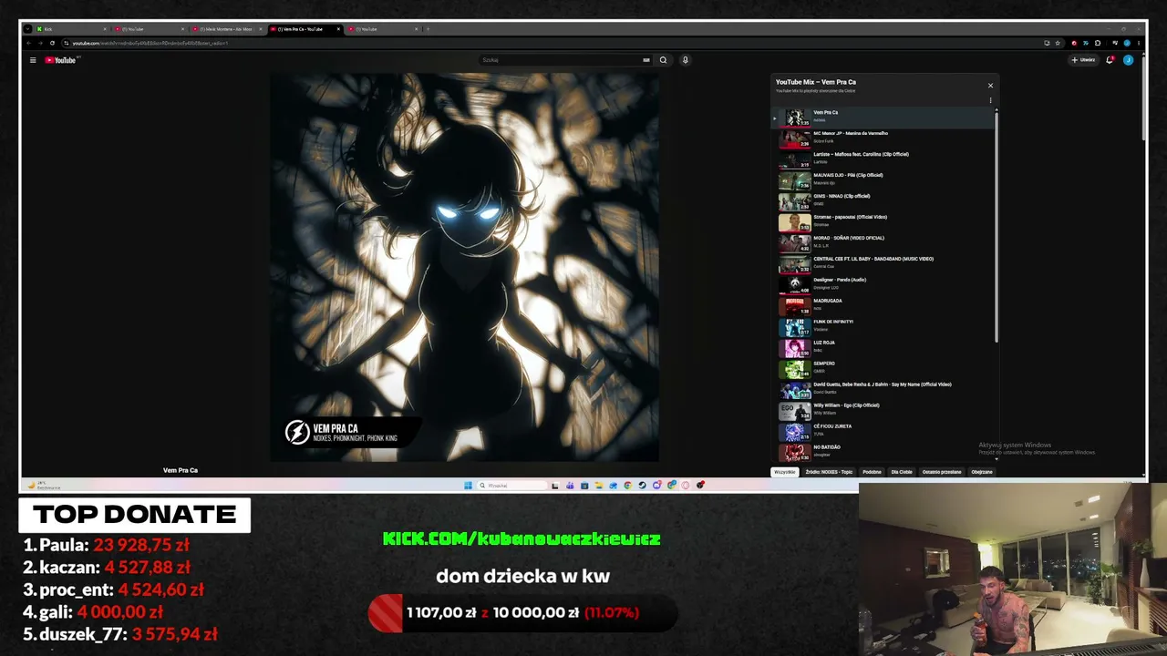Viewport: 1167px width, 656px height.
Task: Bookmark this page with star icon
Action: click(1058, 43)
